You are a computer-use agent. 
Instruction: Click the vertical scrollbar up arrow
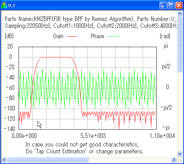coord(180,14)
